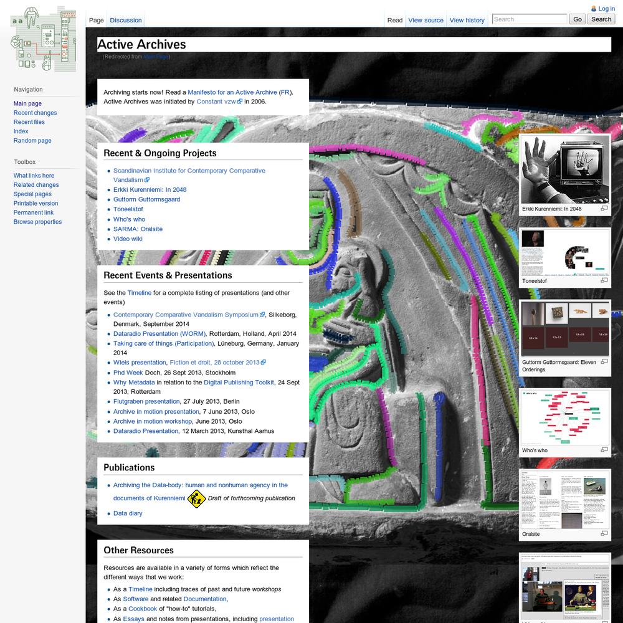This screenshot has width=623, height=623.
Task: Click the Permanent link
Action: coord(34,212)
